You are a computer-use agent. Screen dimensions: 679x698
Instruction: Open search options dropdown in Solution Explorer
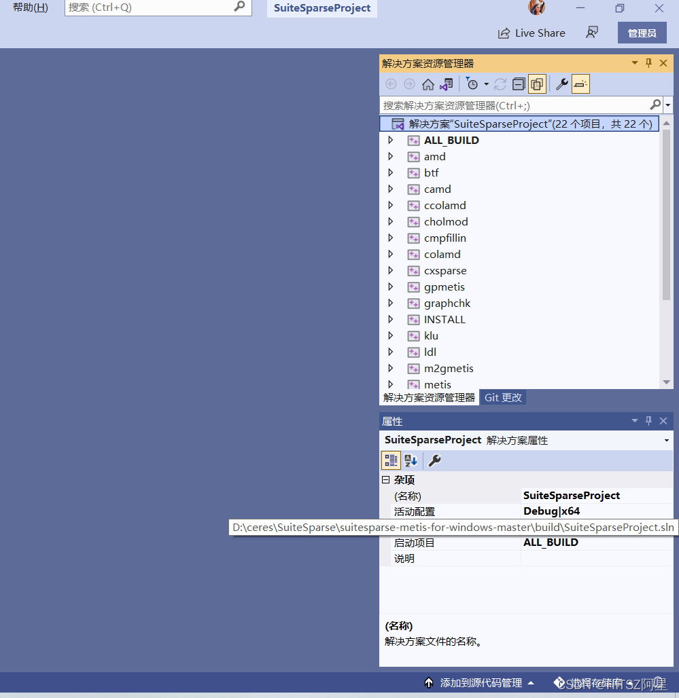pyautogui.click(x=668, y=105)
